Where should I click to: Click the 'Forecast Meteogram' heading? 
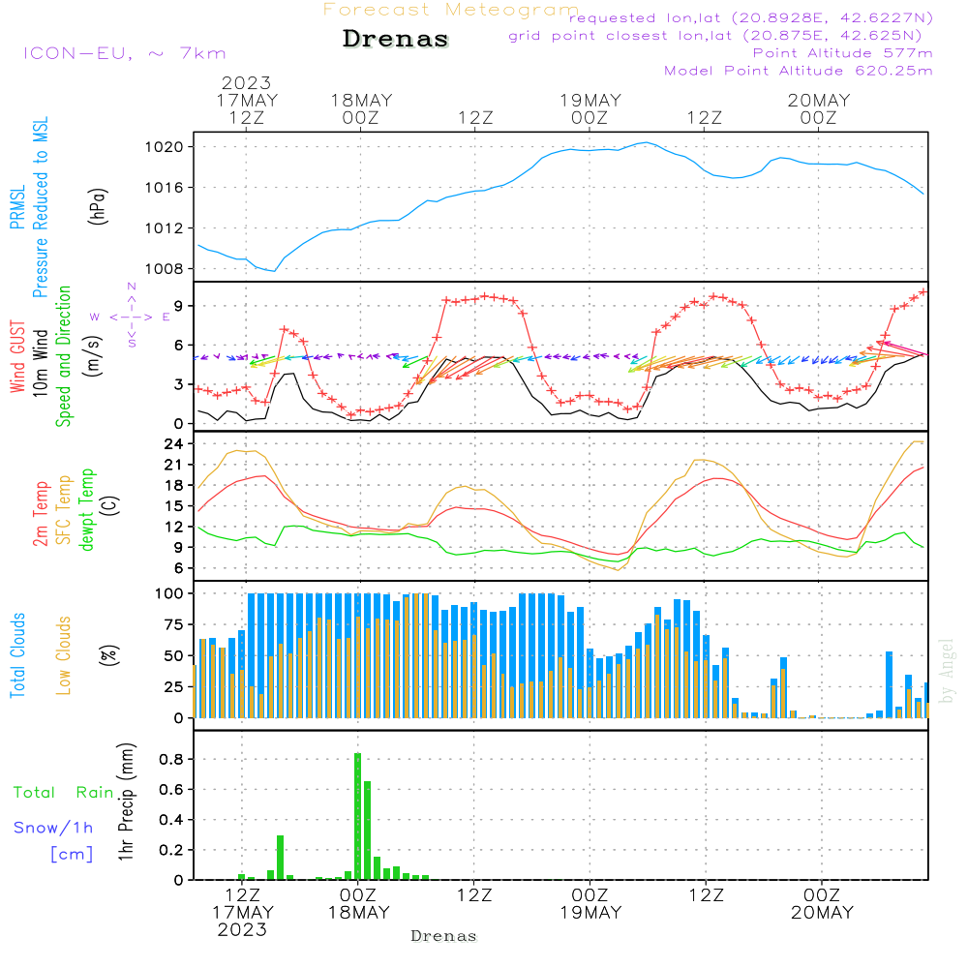451,10
